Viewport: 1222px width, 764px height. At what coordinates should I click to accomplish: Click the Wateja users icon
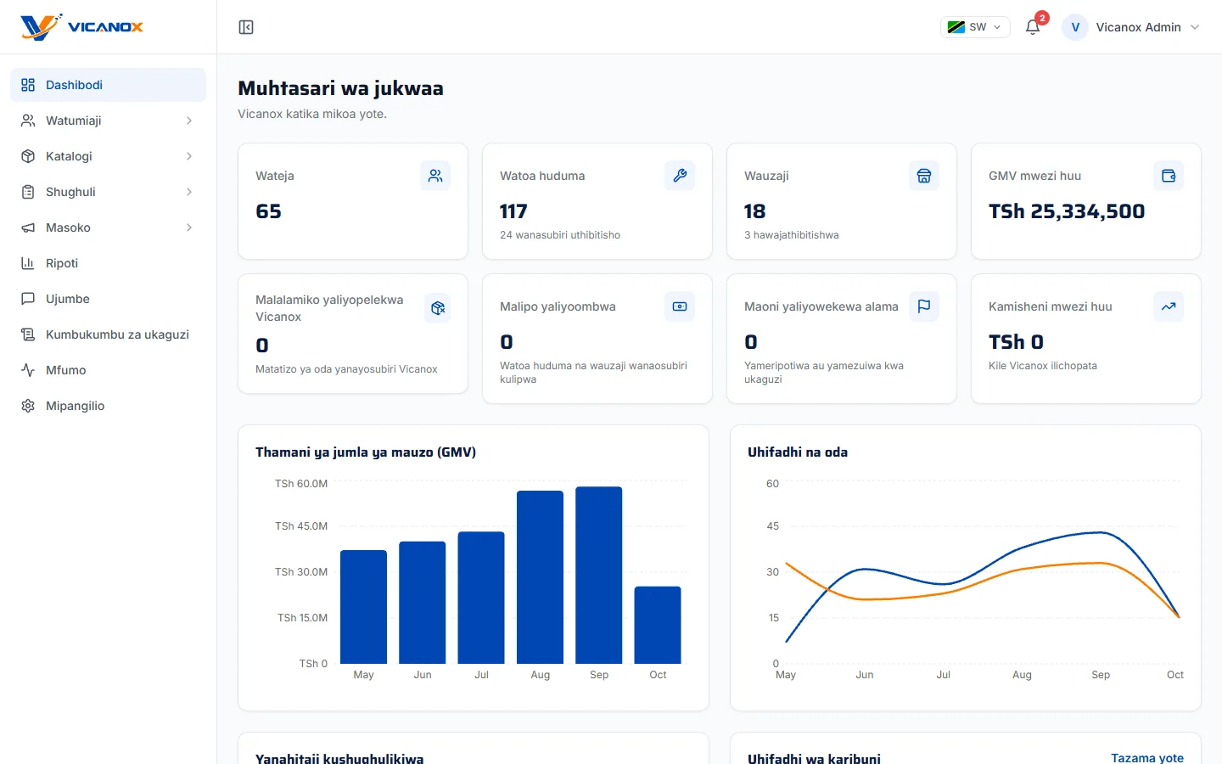point(435,176)
